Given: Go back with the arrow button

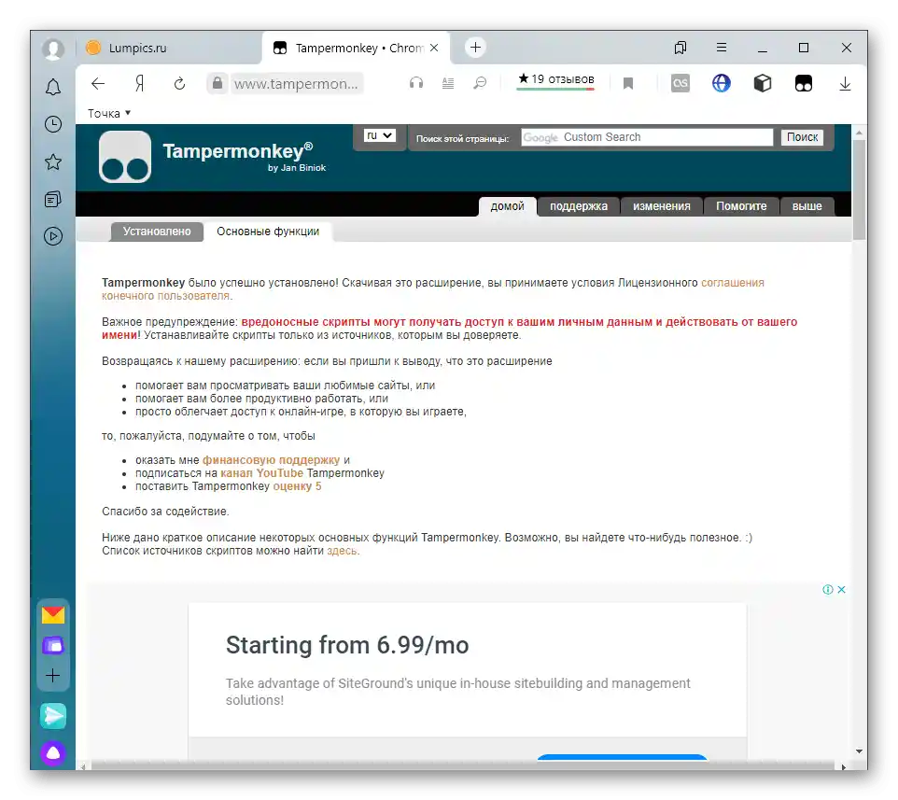Looking at the screenshot, I should pos(98,84).
